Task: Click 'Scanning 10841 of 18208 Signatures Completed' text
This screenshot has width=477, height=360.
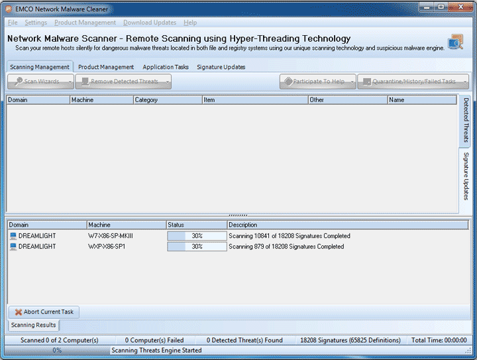Action: click(290, 236)
